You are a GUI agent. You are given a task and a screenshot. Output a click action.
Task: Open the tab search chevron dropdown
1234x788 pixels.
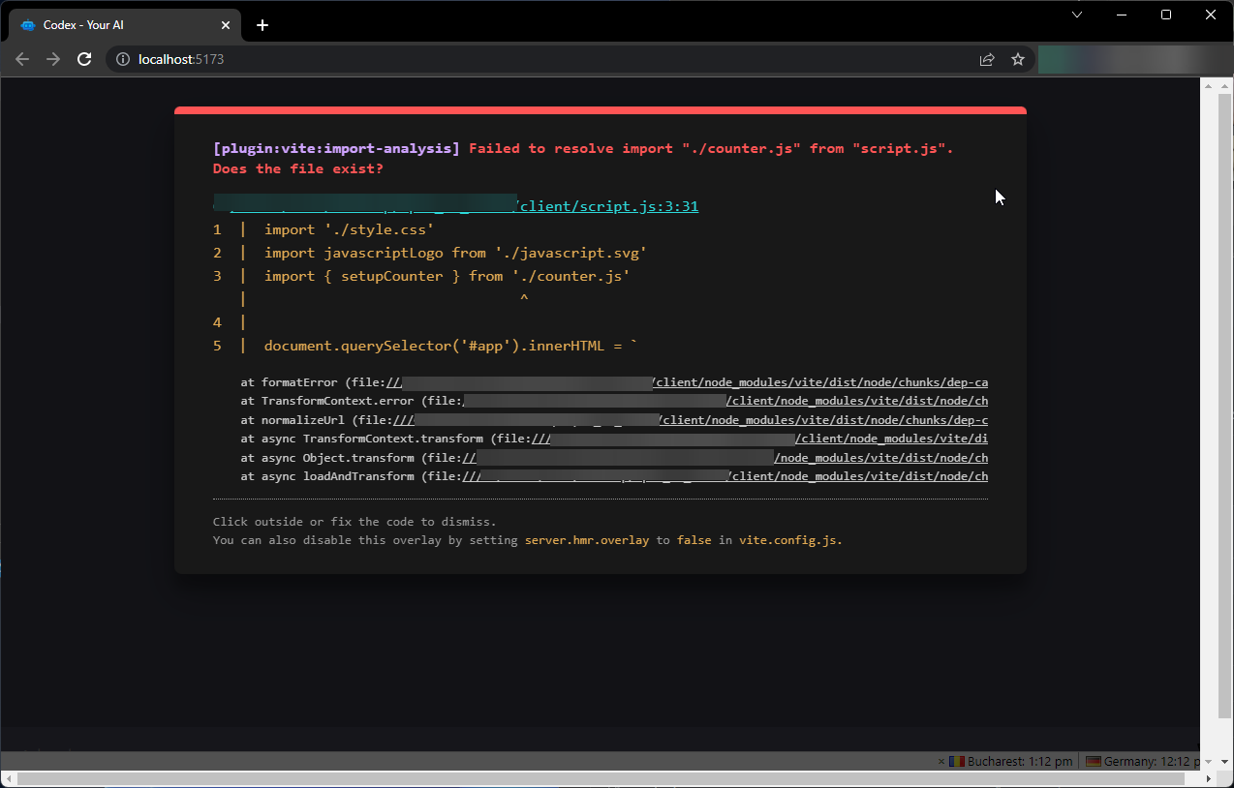click(1077, 15)
